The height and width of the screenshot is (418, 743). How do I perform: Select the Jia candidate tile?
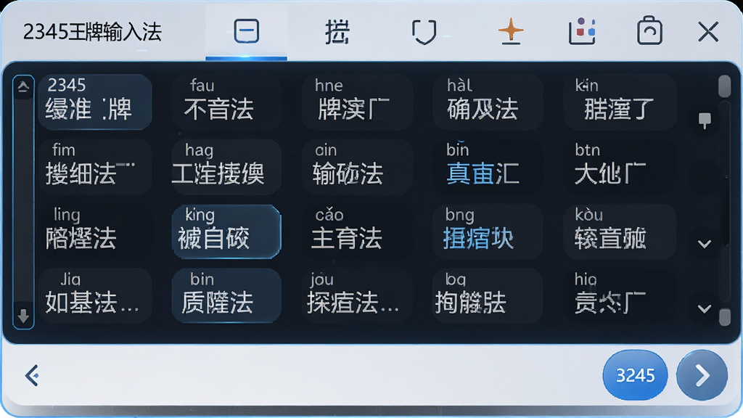95,296
